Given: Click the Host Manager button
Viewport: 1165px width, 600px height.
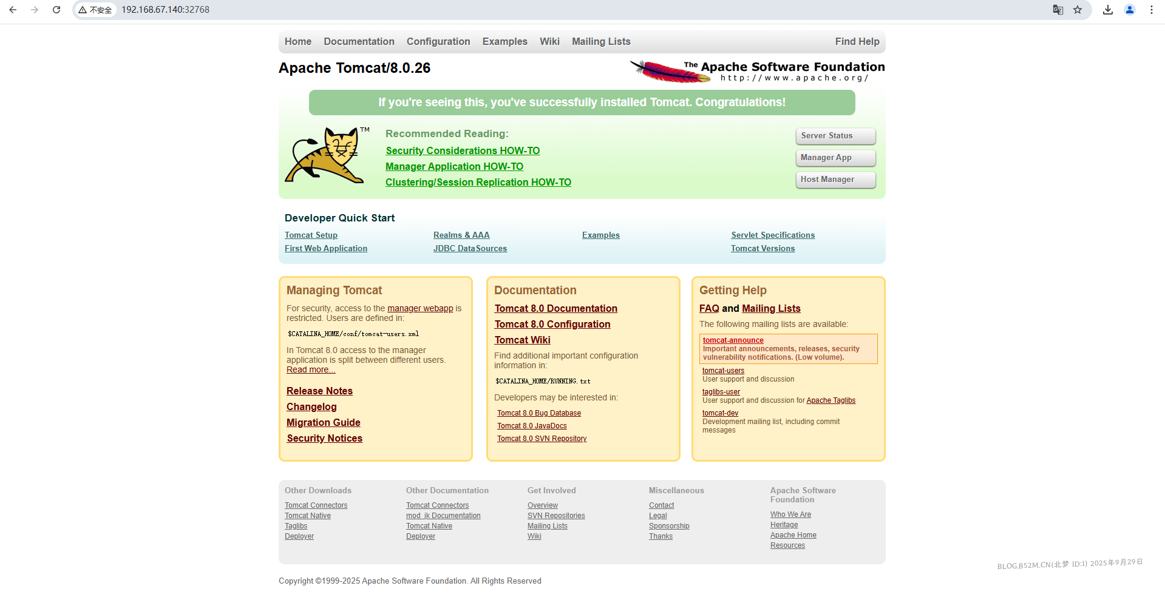Looking at the screenshot, I should pos(835,180).
